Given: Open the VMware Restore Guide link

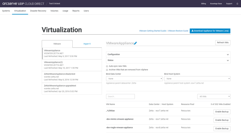Looking at the screenshot, I should coord(178,31).
